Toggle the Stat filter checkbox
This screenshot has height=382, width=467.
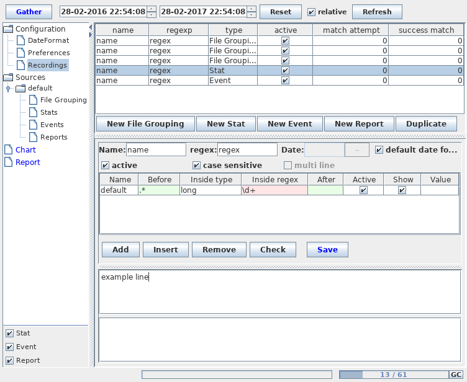(x=9, y=333)
